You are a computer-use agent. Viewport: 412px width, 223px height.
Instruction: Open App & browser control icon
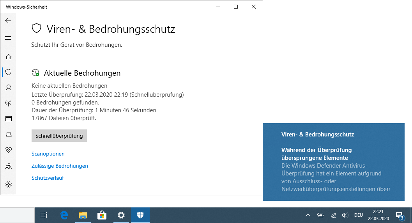click(x=9, y=119)
